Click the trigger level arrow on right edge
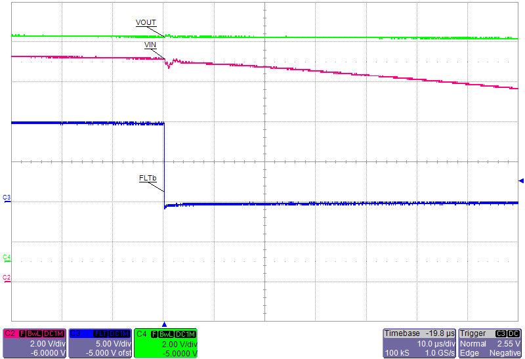The height and width of the screenshot is (359, 525). point(521,180)
